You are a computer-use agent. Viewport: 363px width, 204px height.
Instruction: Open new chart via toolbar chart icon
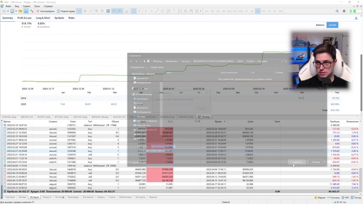click(5, 11)
